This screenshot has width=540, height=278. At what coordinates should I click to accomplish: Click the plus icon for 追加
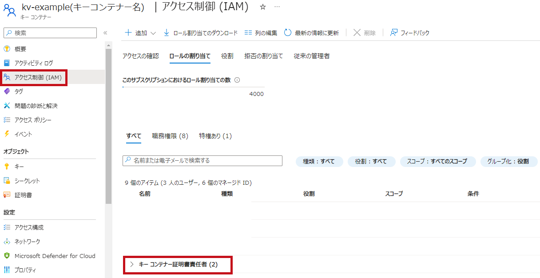tap(128, 32)
